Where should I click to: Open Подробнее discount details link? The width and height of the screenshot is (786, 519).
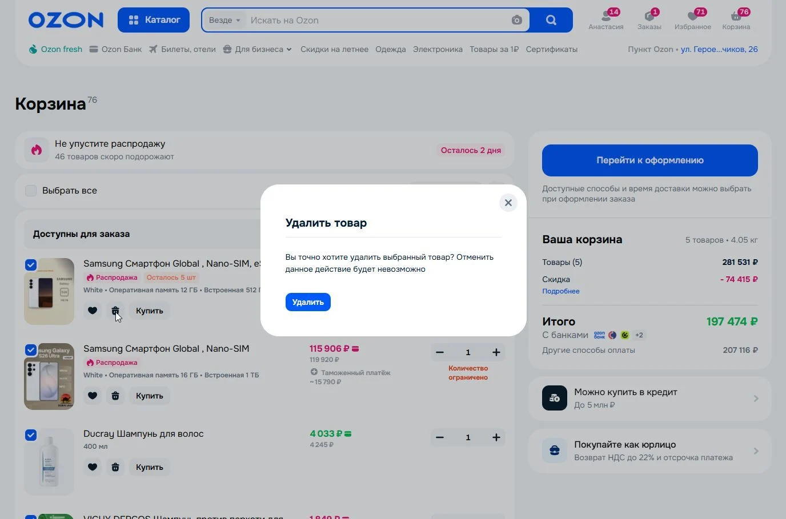click(561, 291)
